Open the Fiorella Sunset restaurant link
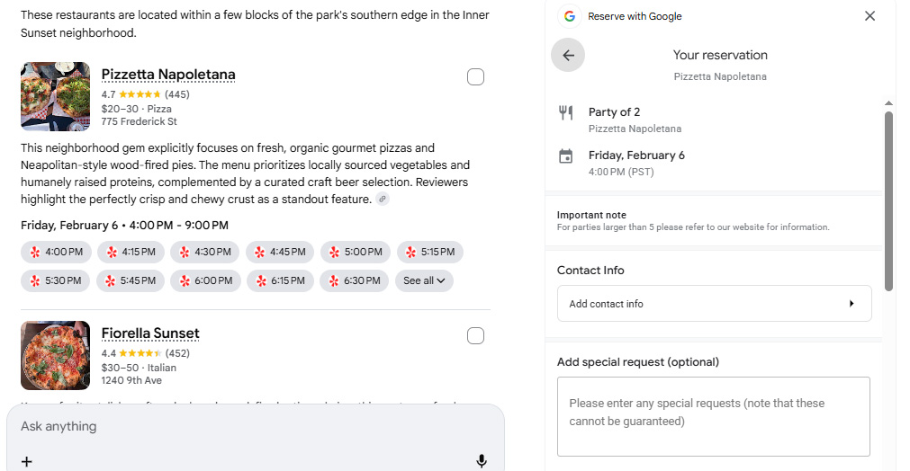Viewport: 910px width, 471px height. click(150, 333)
